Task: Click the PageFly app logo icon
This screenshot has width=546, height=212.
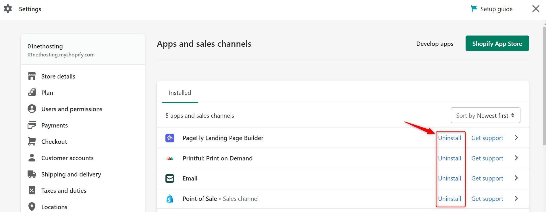Action: [x=170, y=138]
